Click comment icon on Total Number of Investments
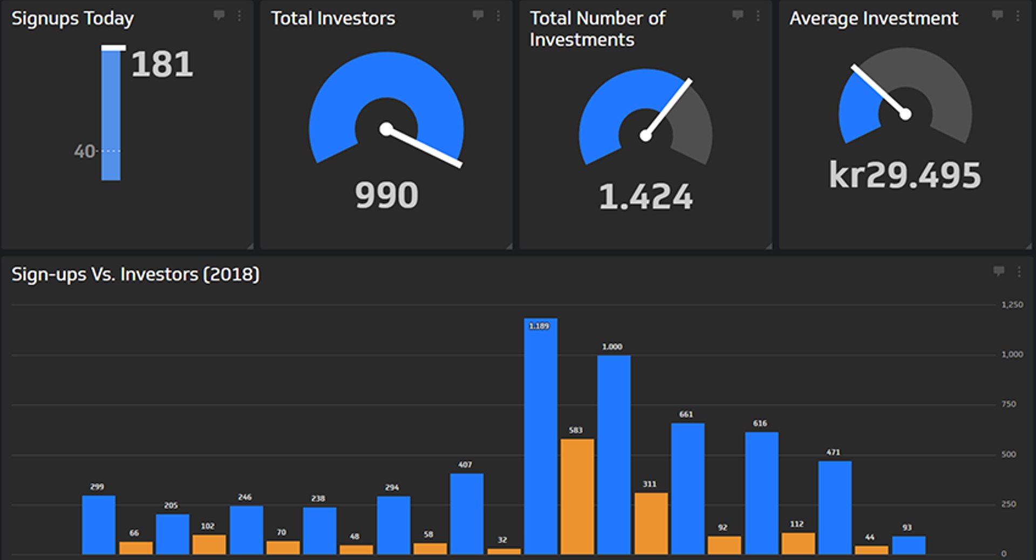The height and width of the screenshot is (560, 1036). pos(737,15)
